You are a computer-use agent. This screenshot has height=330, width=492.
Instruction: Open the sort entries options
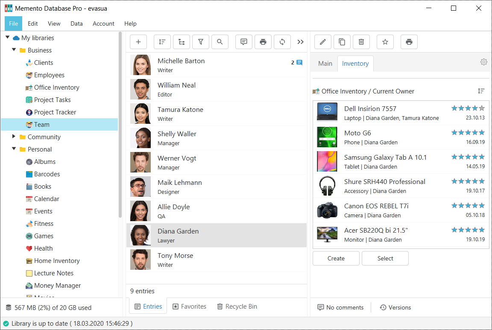tap(162, 41)
